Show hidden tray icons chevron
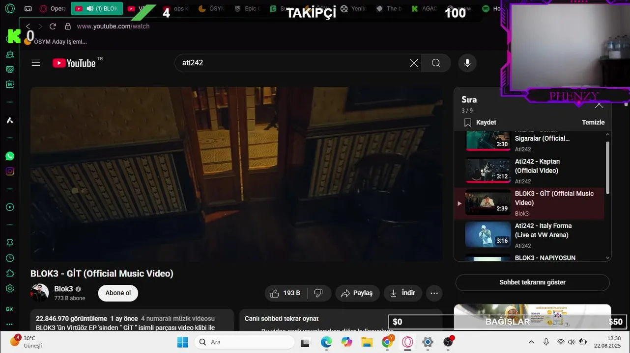The width and height of the screenshot is (630, 353). point(531,342)
